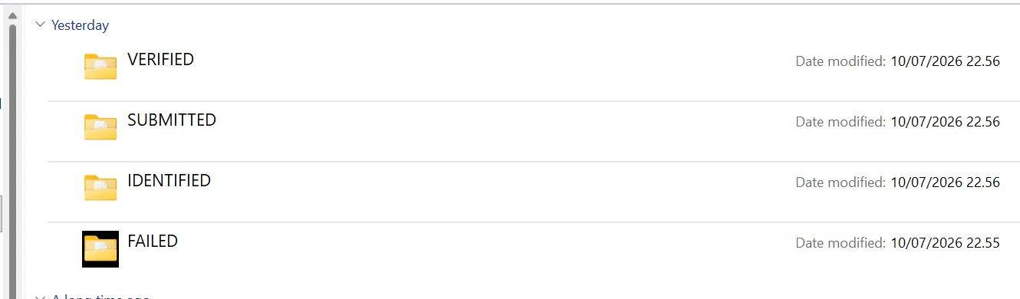1020x299 pixels.
Task: Click the scrollbar up arrow
Action: pyautogui.click(x=12, y=15)
